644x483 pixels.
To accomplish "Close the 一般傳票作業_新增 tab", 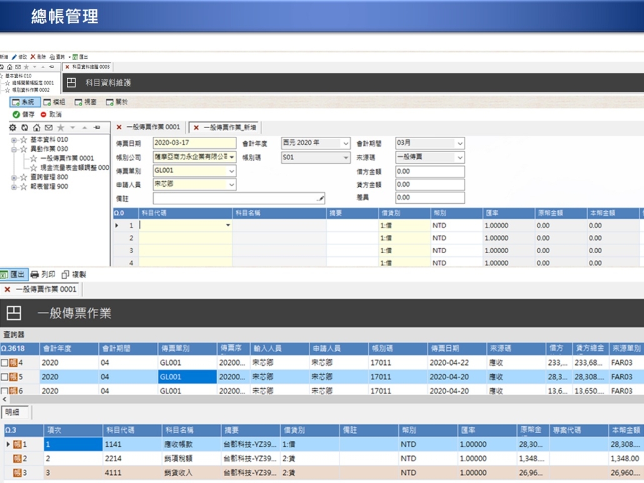I will [196, 127].
